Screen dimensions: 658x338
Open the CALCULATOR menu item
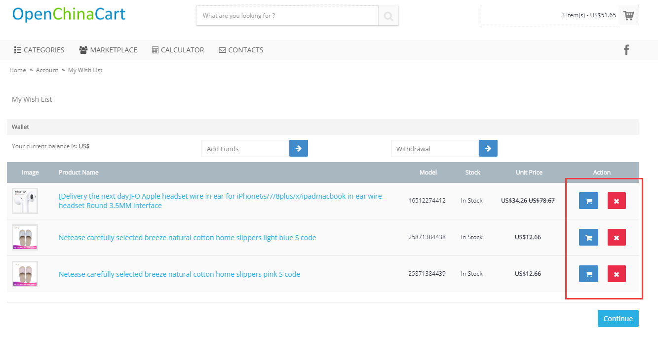(x=178, y=50)
